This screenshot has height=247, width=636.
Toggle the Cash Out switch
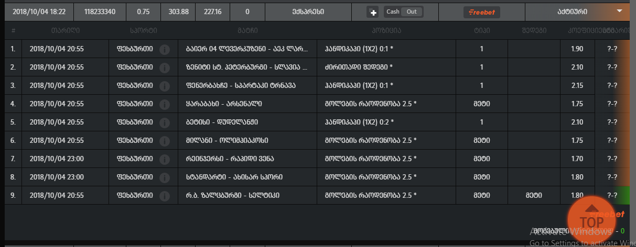(x=403, y=12)
